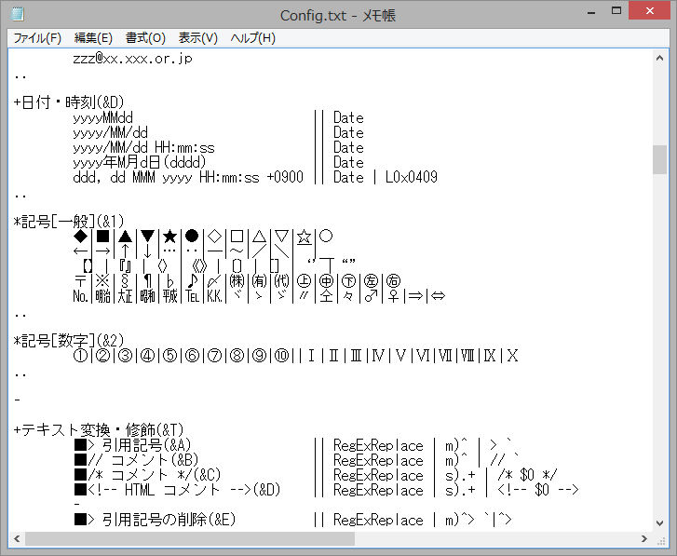The height and width of the screenshot is (556, 677).
Task: Click the line yyyyMMdd
Action: click(102, 118)
